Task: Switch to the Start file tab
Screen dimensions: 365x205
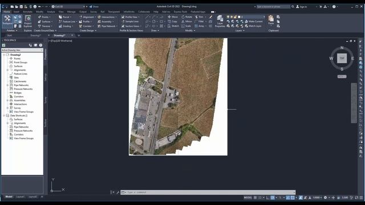Action: [9, 35]
